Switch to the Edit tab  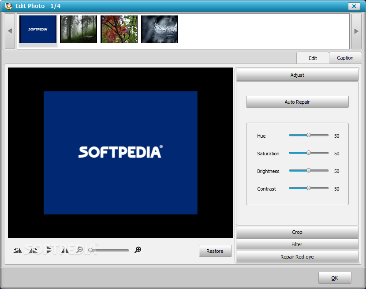pos(313,58)
